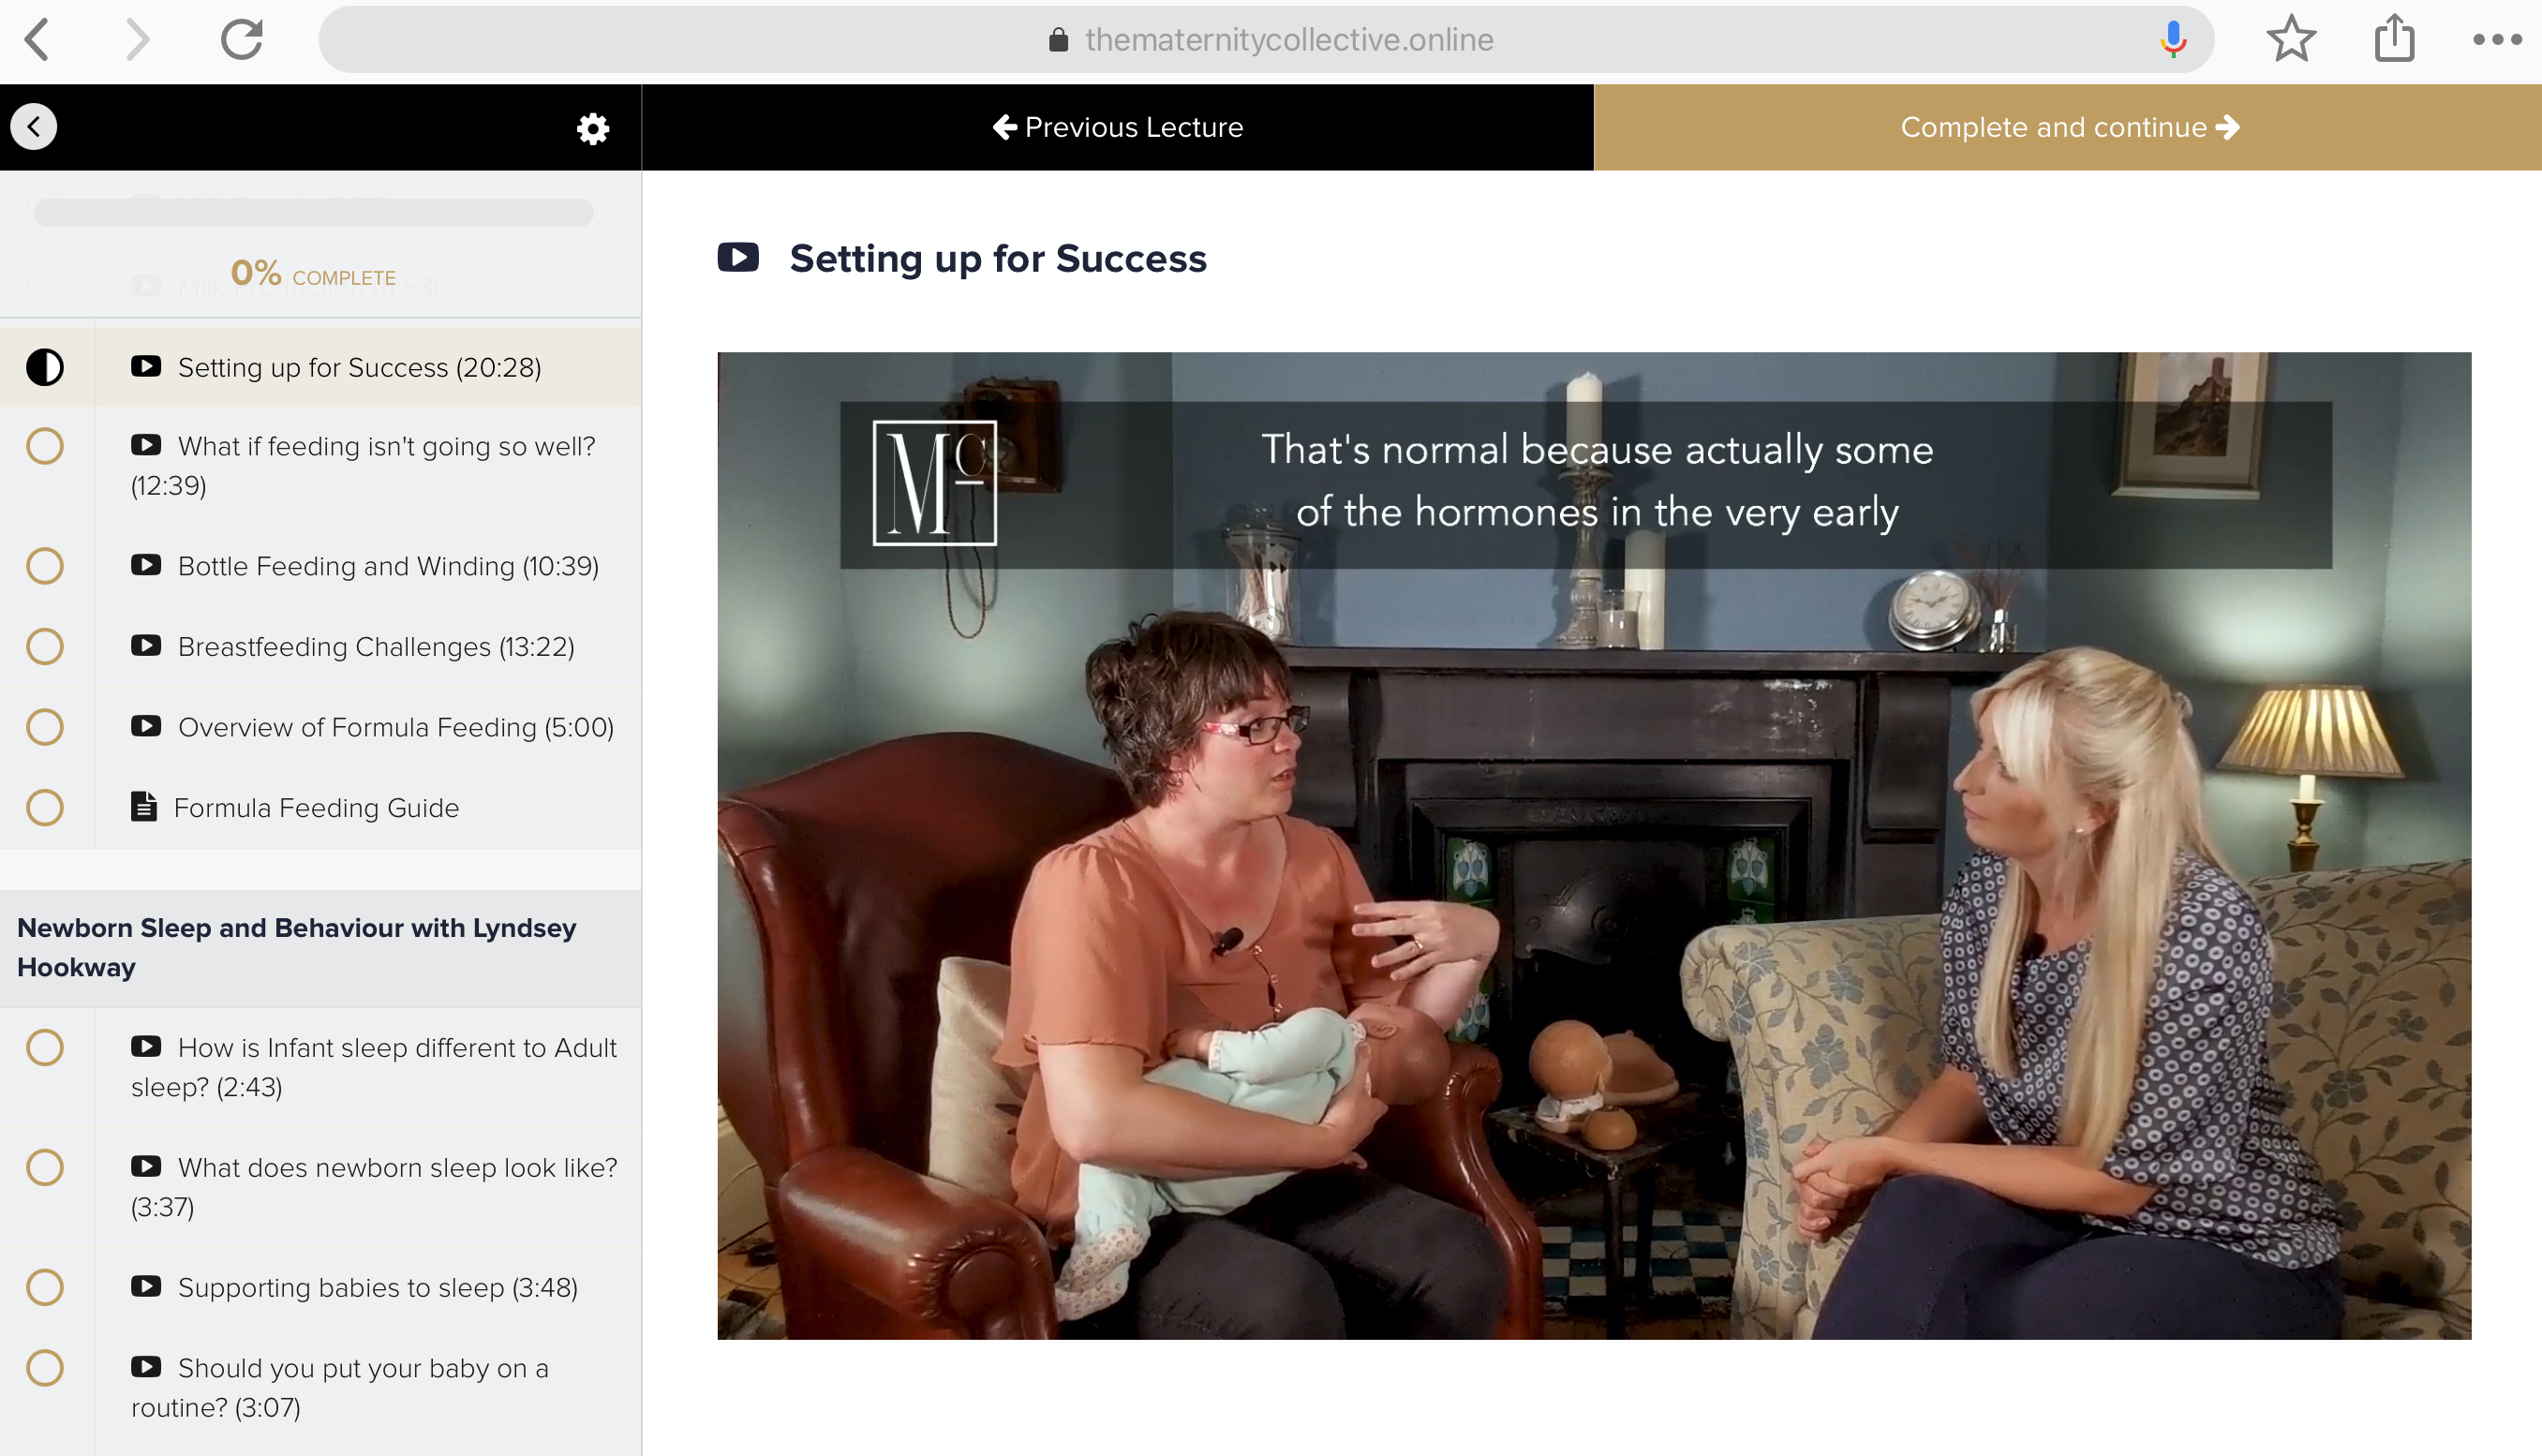
Task: Collapse the sidebar with the circled back chevron
Action: point(34,127)
